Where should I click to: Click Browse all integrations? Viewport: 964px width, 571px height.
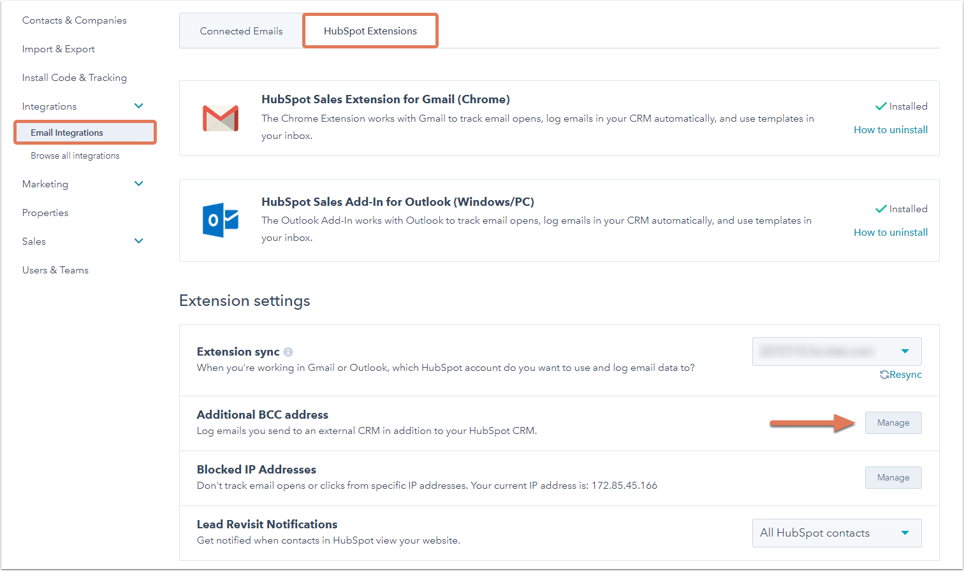[75, 155]
